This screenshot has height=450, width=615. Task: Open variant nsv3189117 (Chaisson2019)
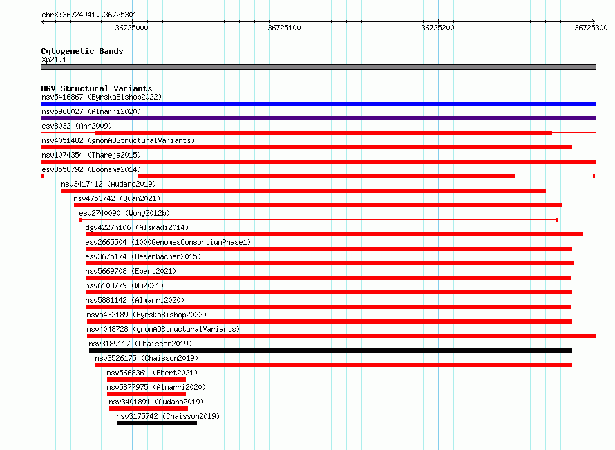coord(140,344)
